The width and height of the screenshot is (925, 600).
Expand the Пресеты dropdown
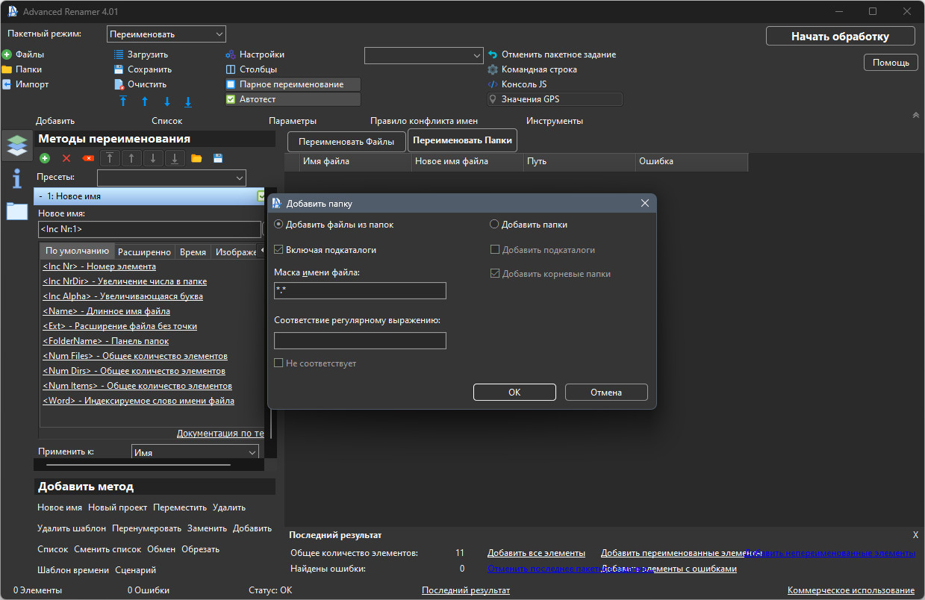click(172, 178)
